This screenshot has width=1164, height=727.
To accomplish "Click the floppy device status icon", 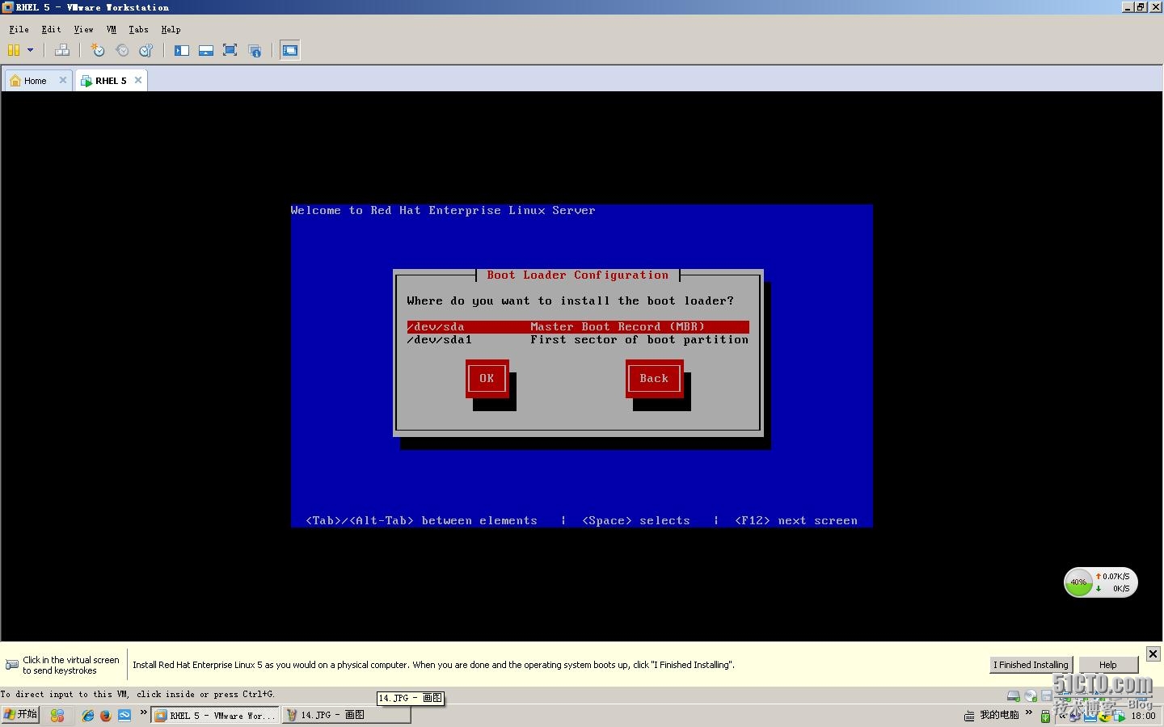I will pyautogui.click(x=1047, y=695).
